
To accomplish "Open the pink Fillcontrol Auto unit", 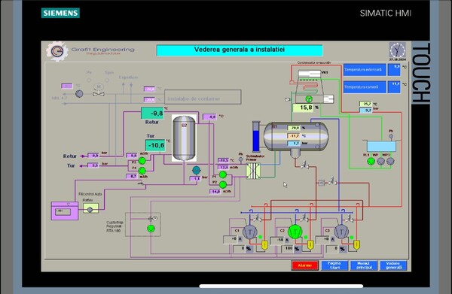I will point(65,211).
